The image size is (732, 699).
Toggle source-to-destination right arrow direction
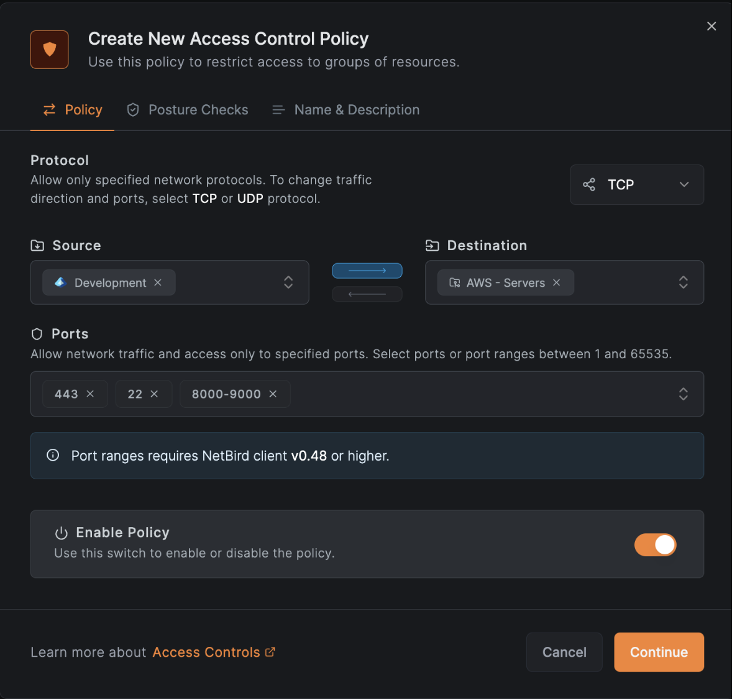[367, 271]
